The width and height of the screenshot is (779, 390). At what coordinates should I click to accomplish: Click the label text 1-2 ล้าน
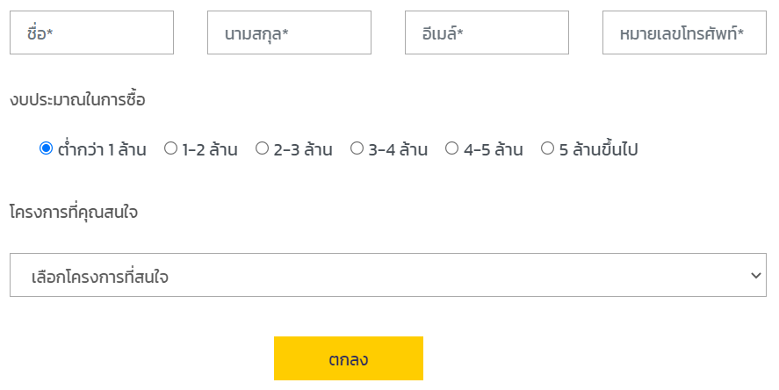pos(210,149)
